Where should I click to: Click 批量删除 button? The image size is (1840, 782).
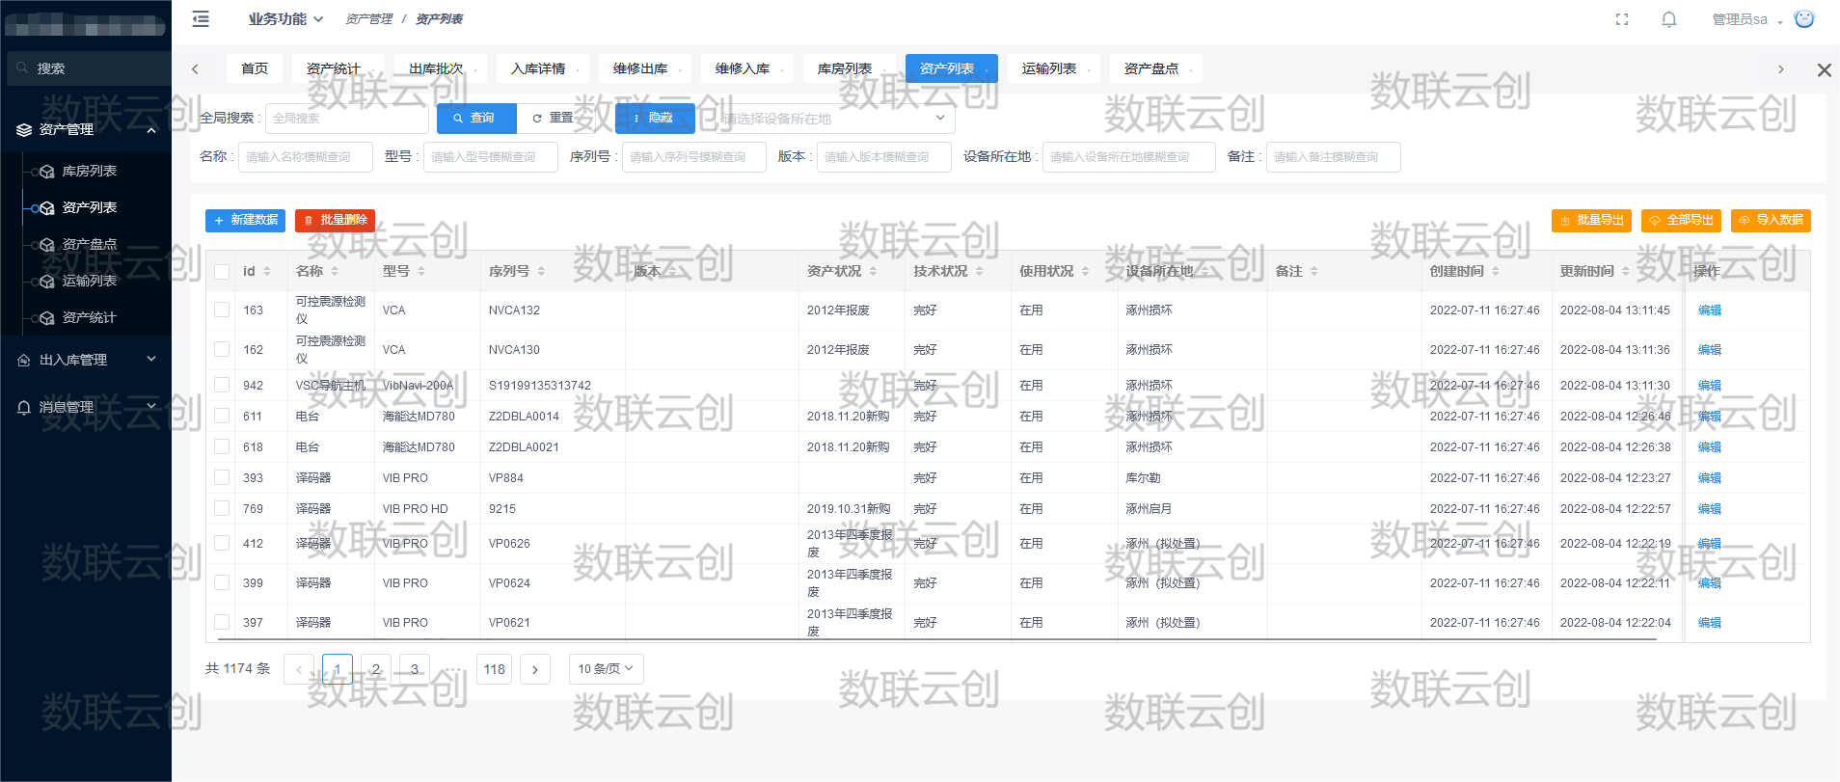pyautogui.click(x=335, y=221)
